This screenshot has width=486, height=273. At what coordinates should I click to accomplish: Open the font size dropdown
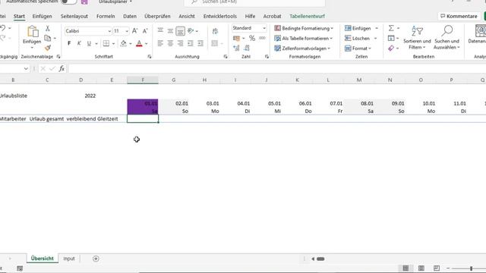tap(127, 31)
